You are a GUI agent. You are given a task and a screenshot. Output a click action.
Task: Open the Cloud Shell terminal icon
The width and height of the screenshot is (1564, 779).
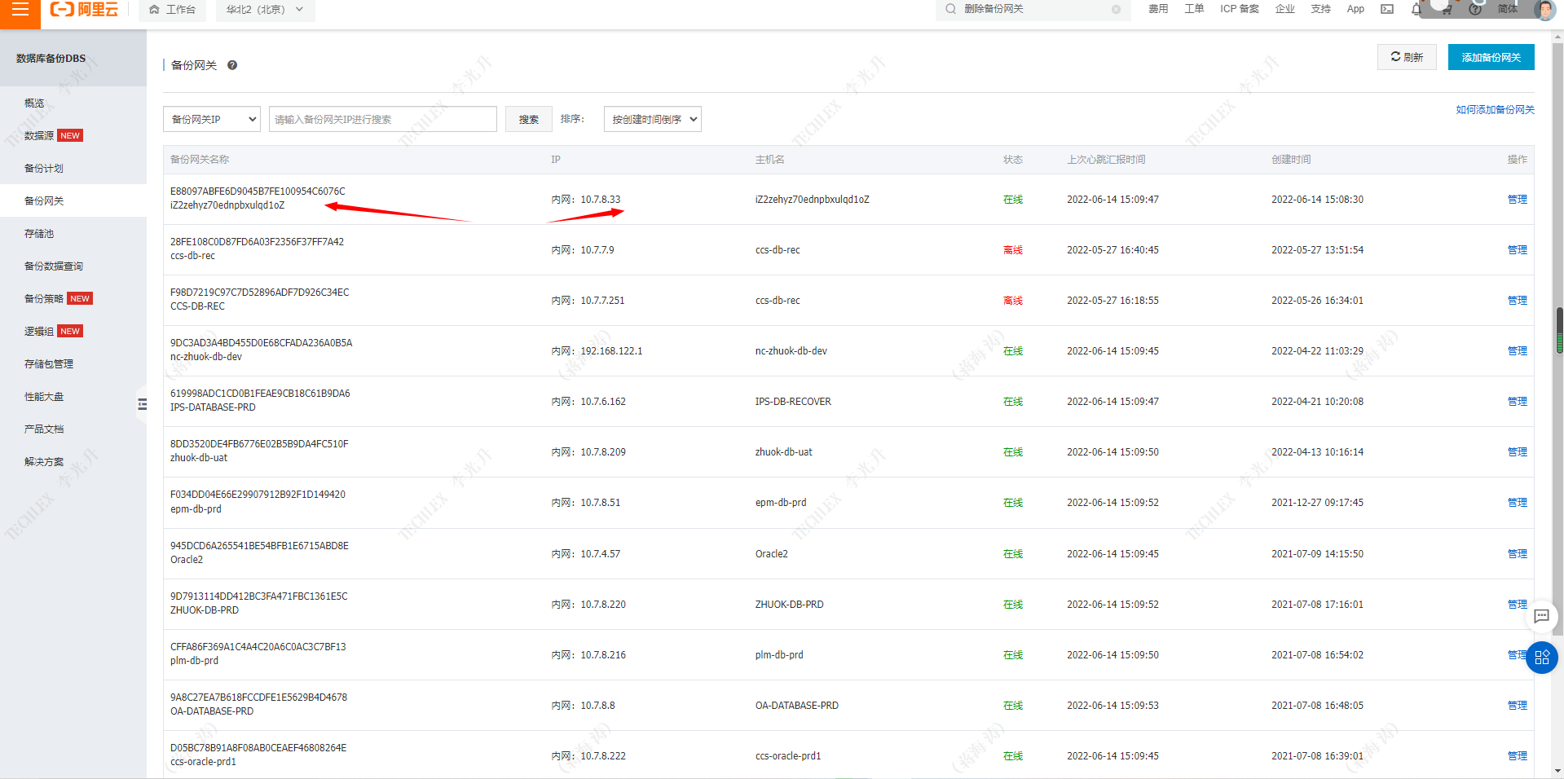tap(1387, 9)
